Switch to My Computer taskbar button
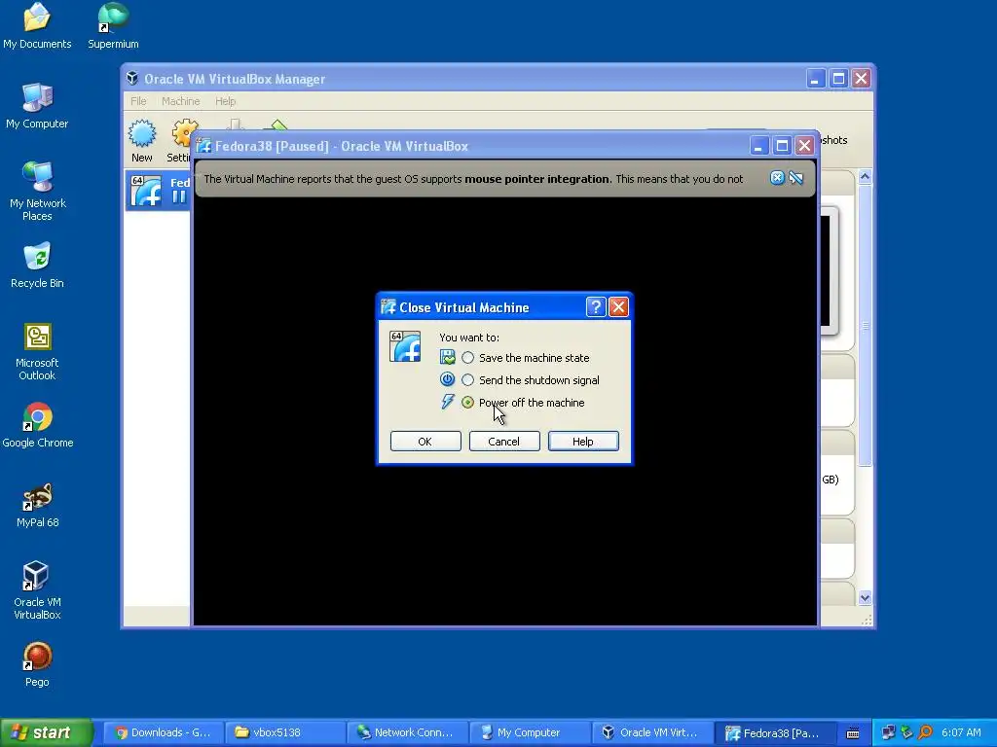This screenshot has height=747, width=997. click(x=531, y=732)
